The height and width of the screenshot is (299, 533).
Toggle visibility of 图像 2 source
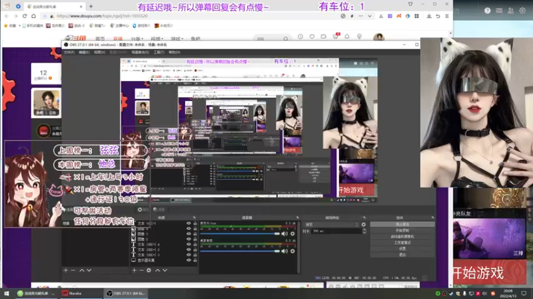coord(189,239)
